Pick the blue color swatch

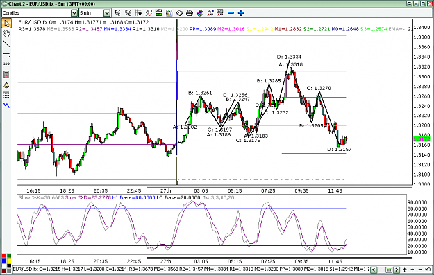click(4, 260)
